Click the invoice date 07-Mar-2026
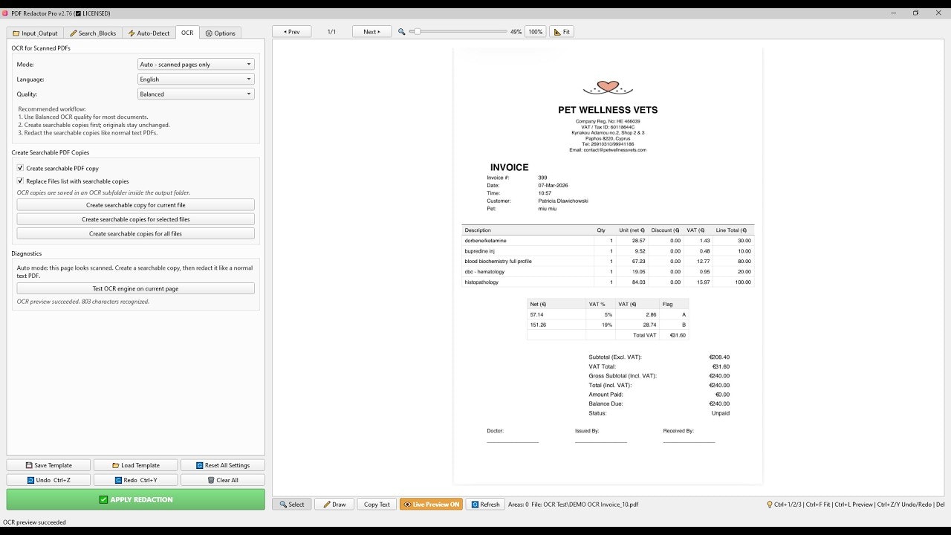 (554, 185)
